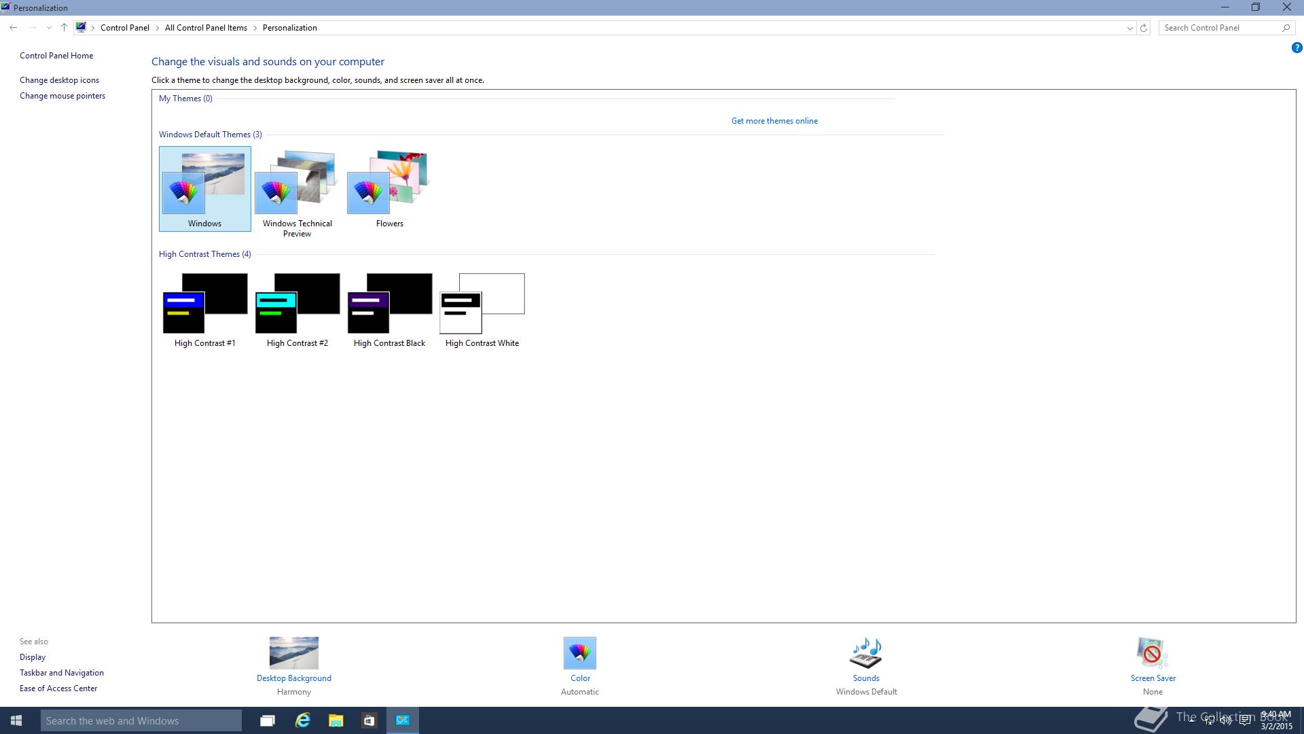The height and width of the screenshot is (734, 1304).
Task: Apply the High Contrast #1 theme
Action: (204, 310)
